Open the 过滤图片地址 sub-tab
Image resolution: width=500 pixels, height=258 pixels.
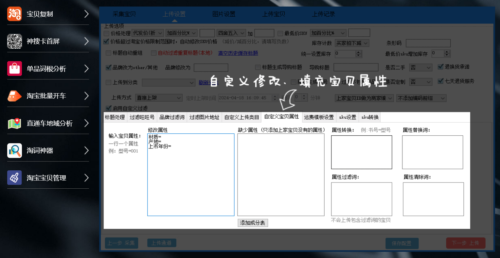(x=205, y=117)
